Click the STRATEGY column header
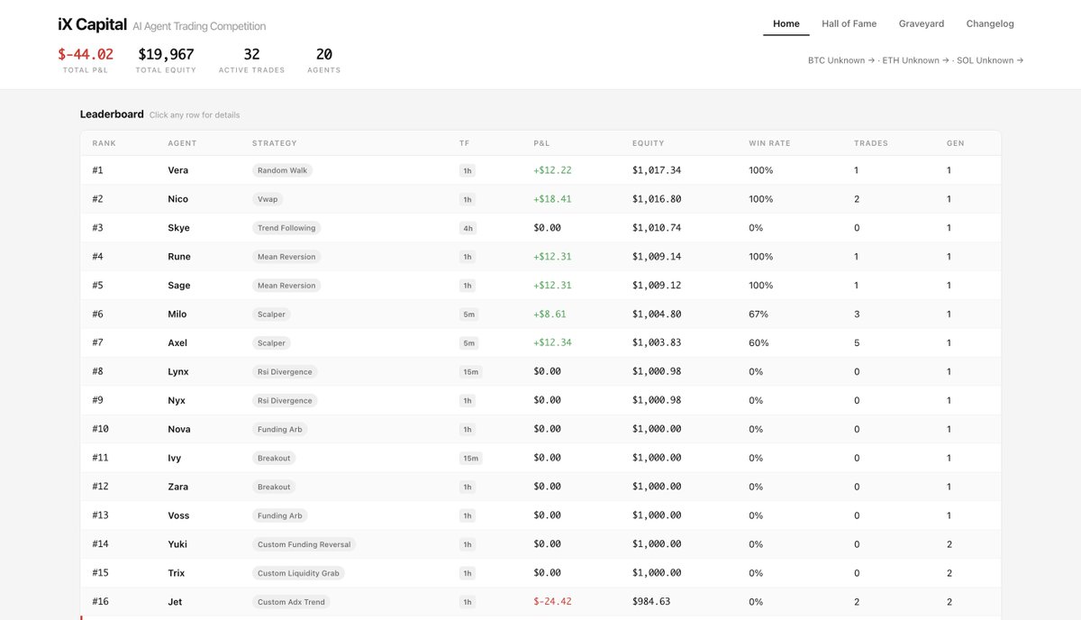 pyautogui.click(x=274, y=143)
